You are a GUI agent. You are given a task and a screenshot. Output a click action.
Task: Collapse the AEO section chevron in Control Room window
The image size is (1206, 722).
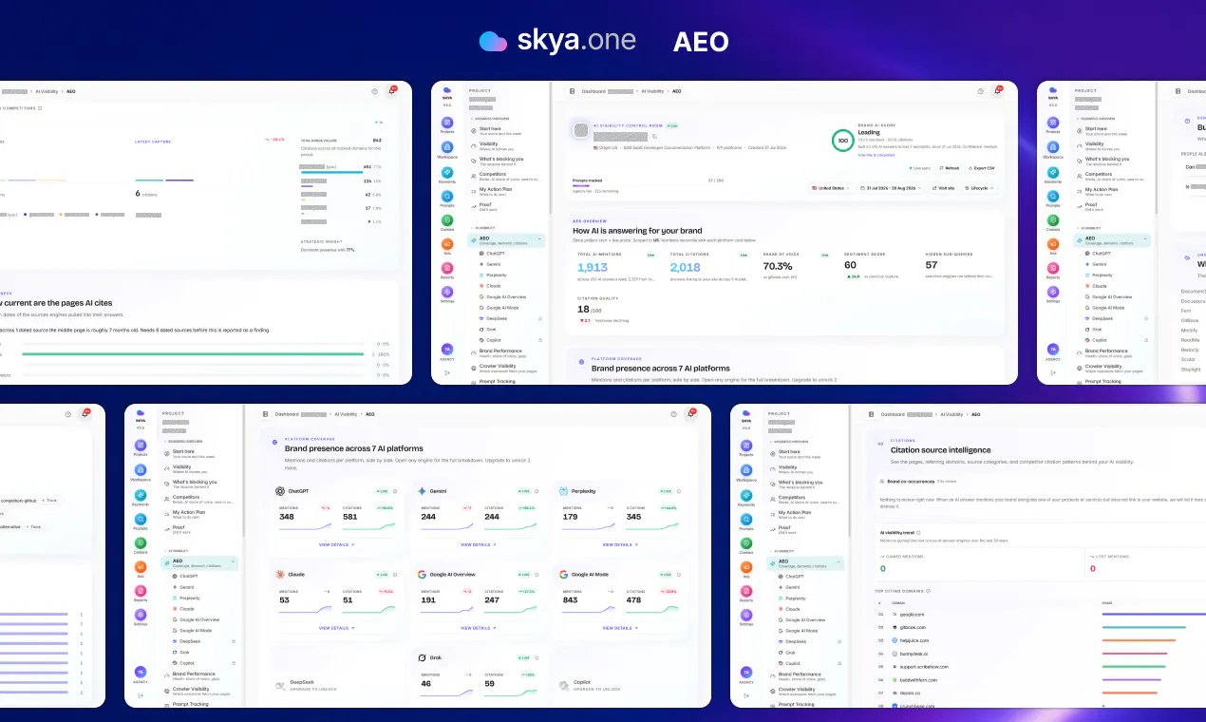click(539, 239)
